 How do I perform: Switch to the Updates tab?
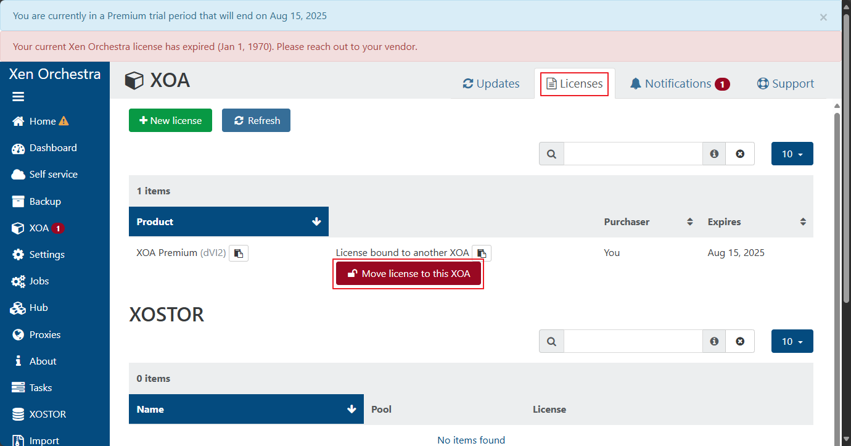[x=491, y=84]
